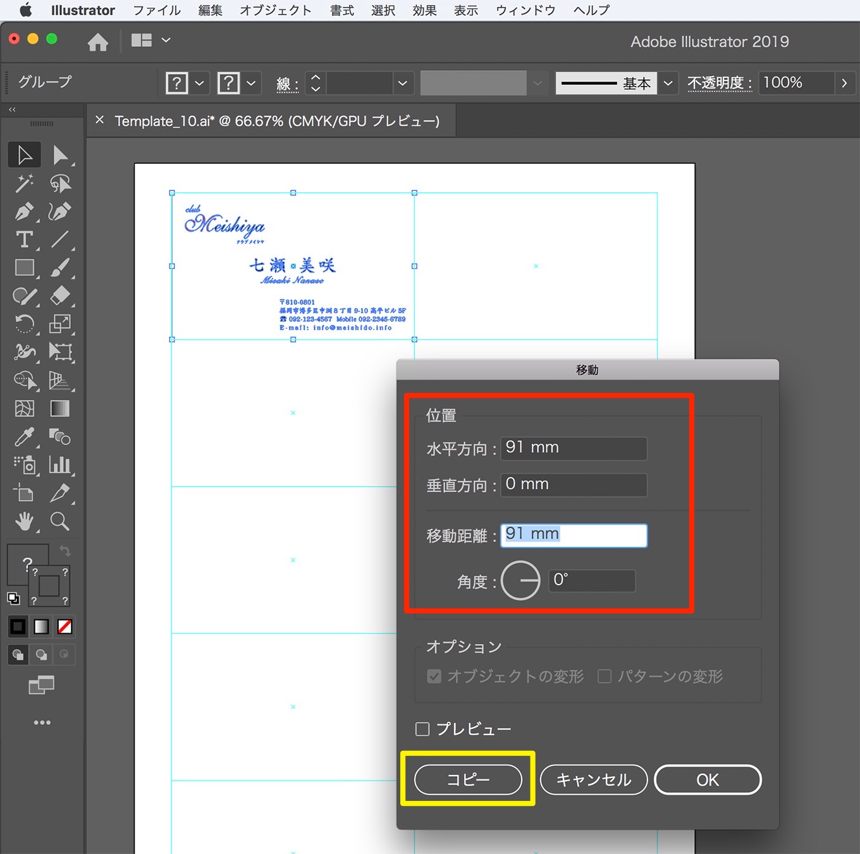Select the Artboard tool
The height and width of the screenshot is (854, 860).
24,493
